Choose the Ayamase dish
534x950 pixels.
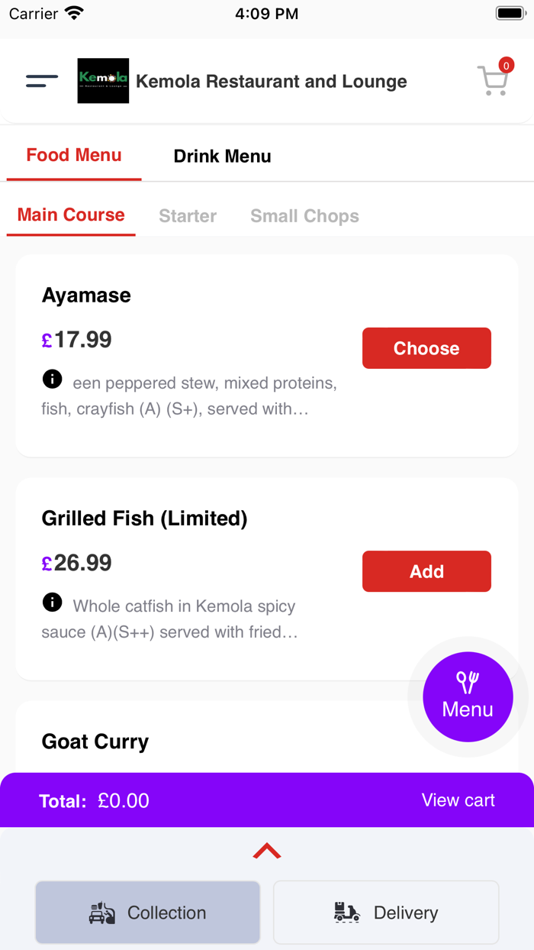(426, 347)
